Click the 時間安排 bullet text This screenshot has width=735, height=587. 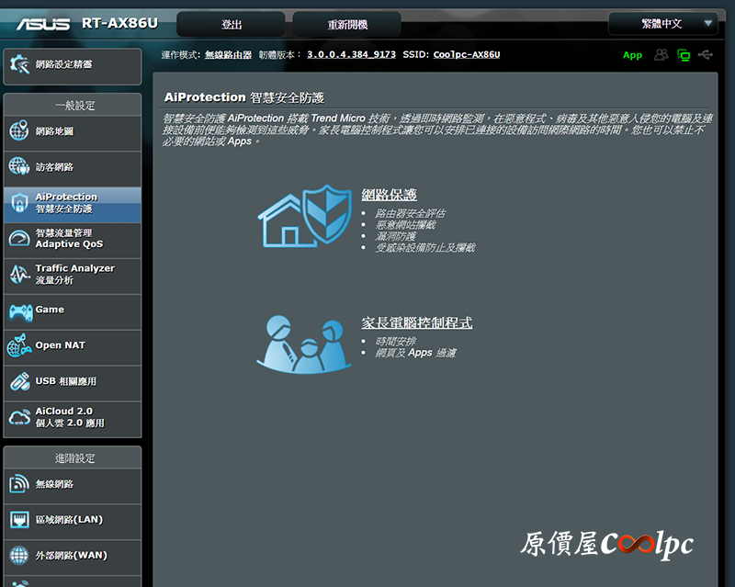point(396,342)
